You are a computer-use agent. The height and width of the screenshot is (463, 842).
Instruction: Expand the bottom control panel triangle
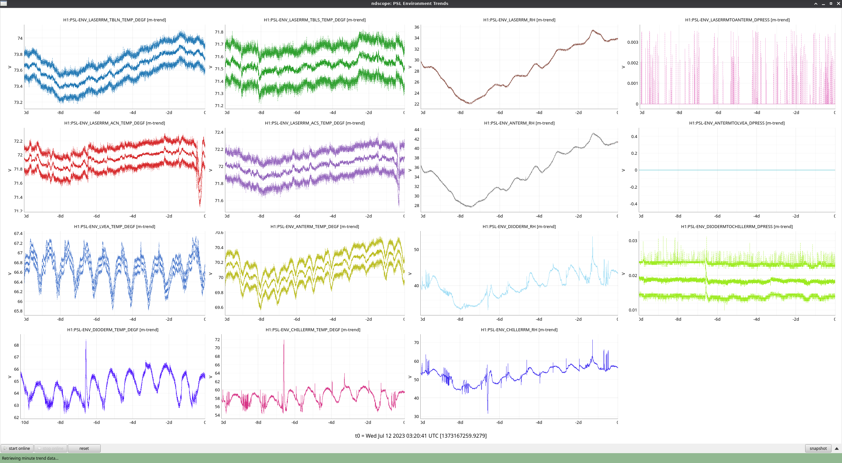pyautogui.click(x=836, y=448)
